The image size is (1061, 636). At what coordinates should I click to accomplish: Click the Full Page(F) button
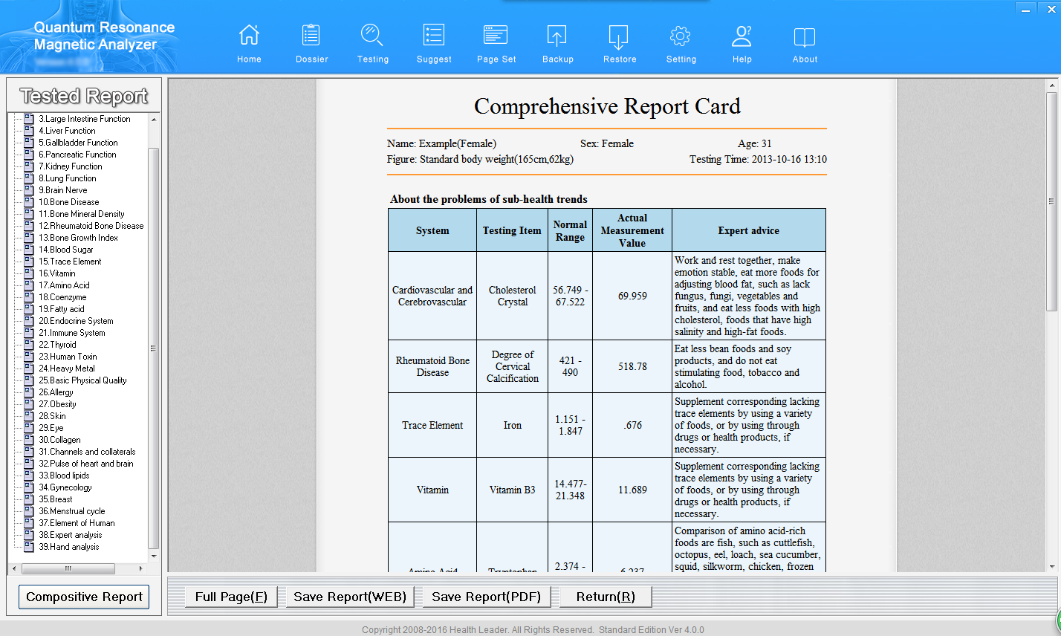pyautogui.click(x=231, y=597)
